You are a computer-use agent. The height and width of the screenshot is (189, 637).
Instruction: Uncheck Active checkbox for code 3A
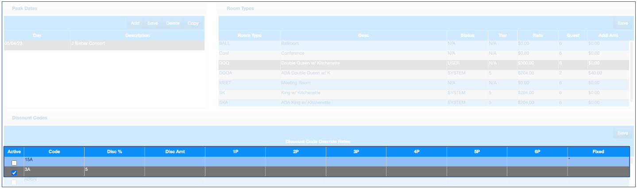tap(14, 173)
